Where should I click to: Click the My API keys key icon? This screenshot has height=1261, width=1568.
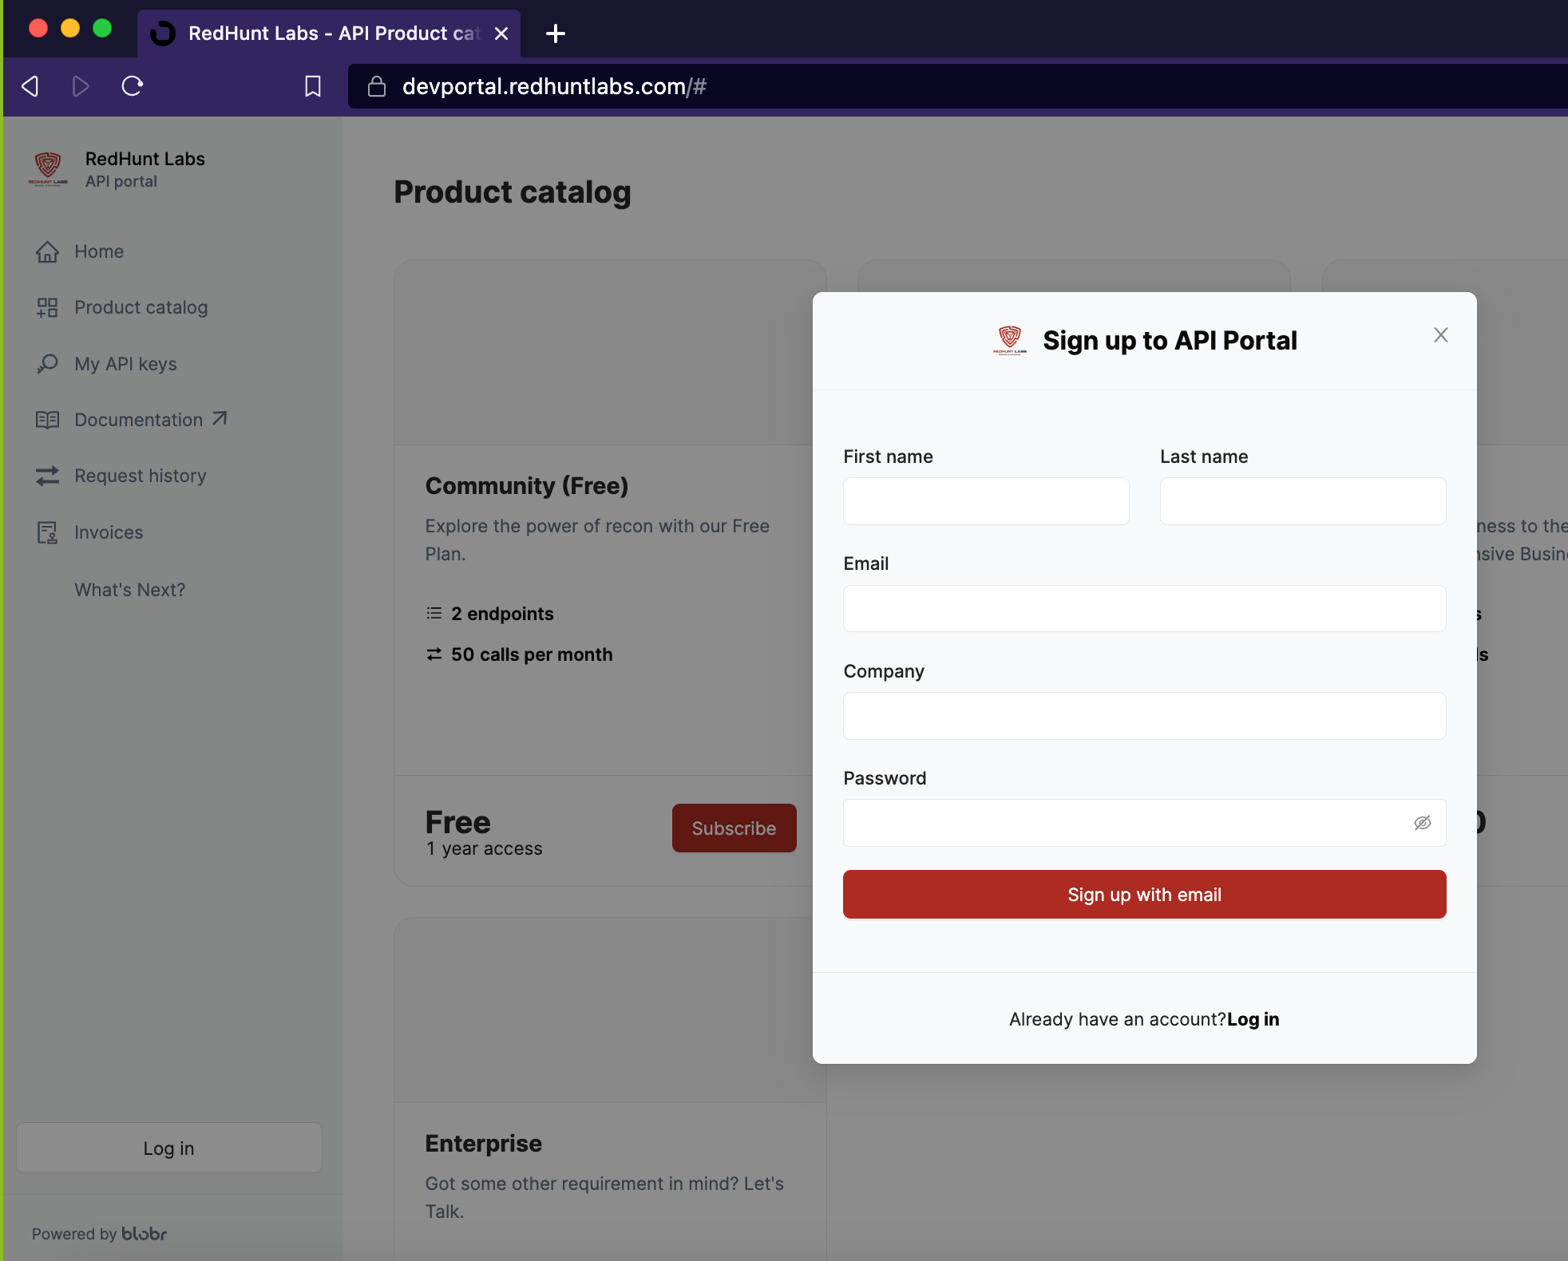47,364
